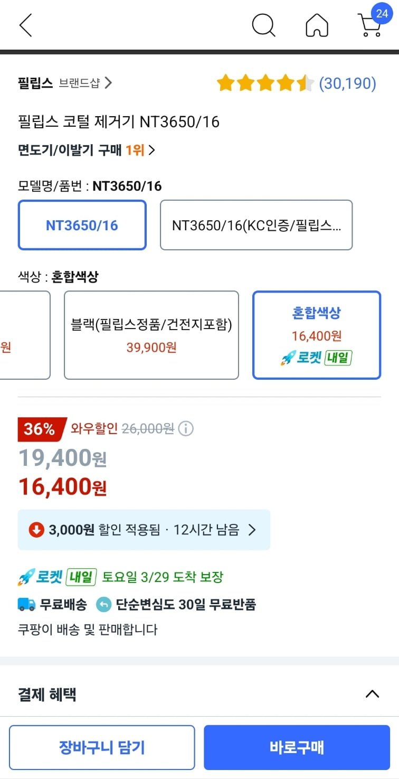Image resolution: width=399 pixels, height=779 pixels.
Task: Tap the red down-arrow discount icon
Action: tap(36, 529)
